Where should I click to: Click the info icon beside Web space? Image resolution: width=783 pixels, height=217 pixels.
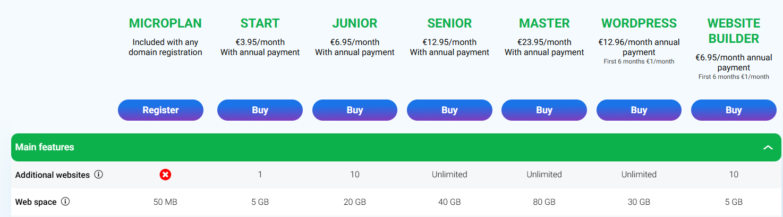(65, 202)
